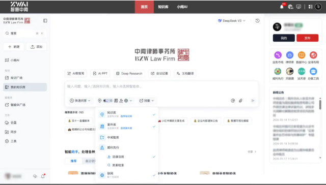This screenshot has width=326, height=185.
Task: Click the language globe icon in top bar
Action: click(290, 7)
